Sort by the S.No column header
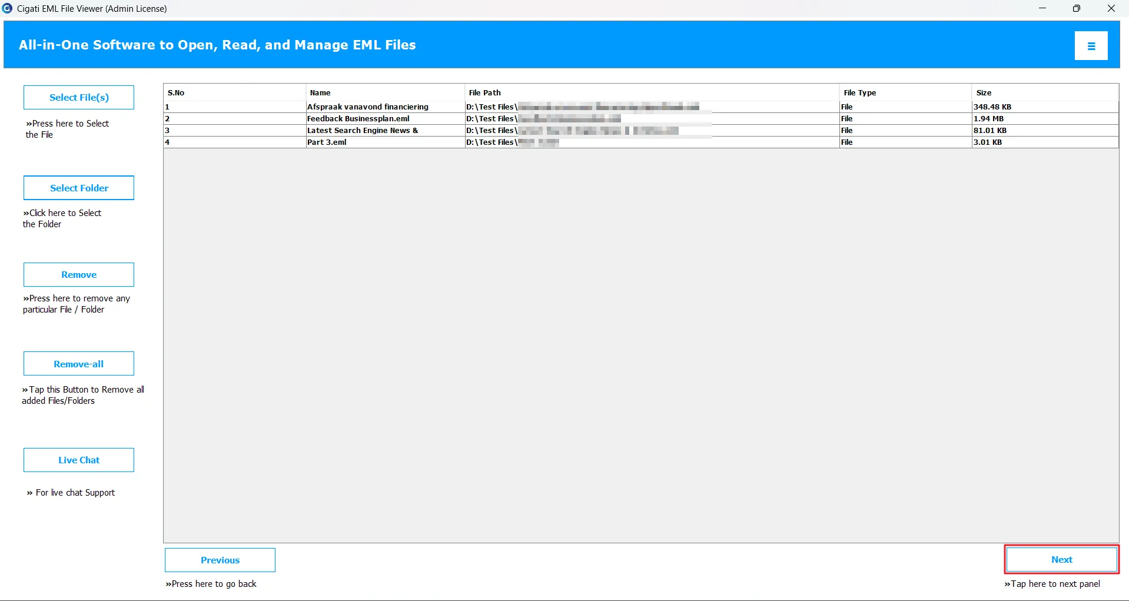 click(x=235, y=92)
